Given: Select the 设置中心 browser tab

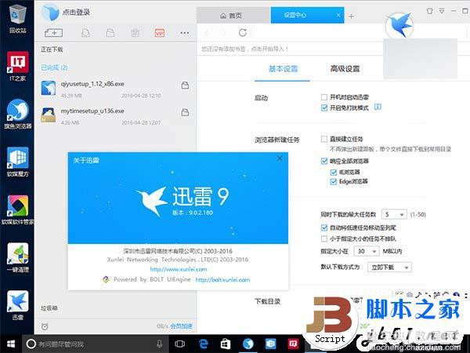Looking at the screenshot, I should click(x=308, y=16).
